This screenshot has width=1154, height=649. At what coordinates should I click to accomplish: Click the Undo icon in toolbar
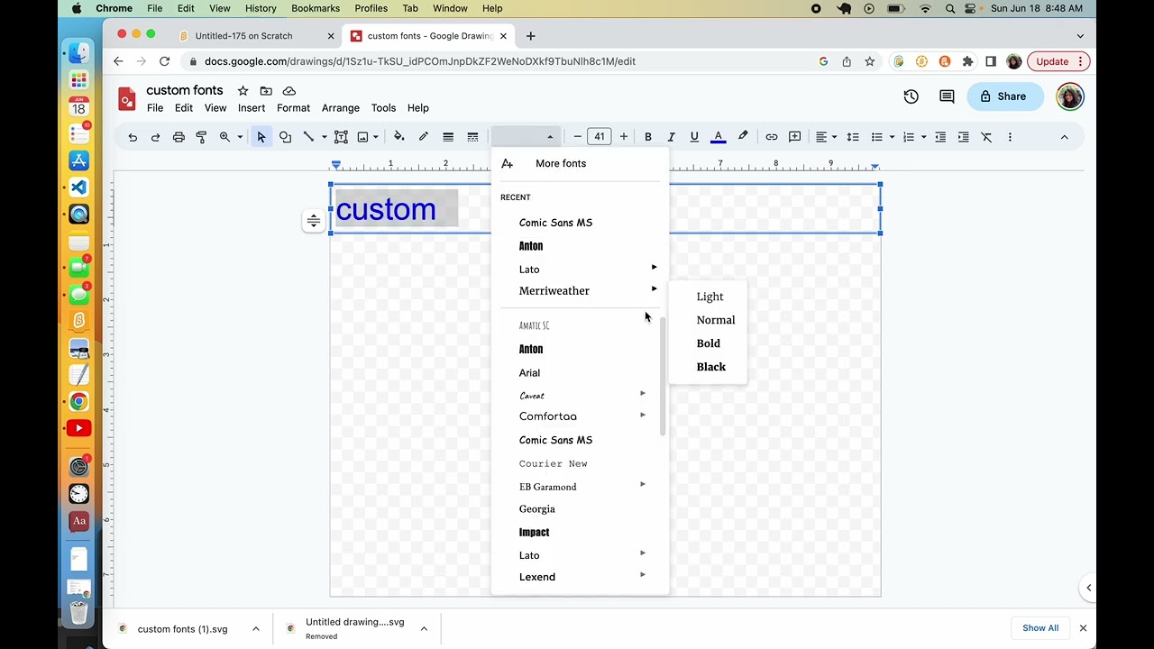[x=133, y=137]
